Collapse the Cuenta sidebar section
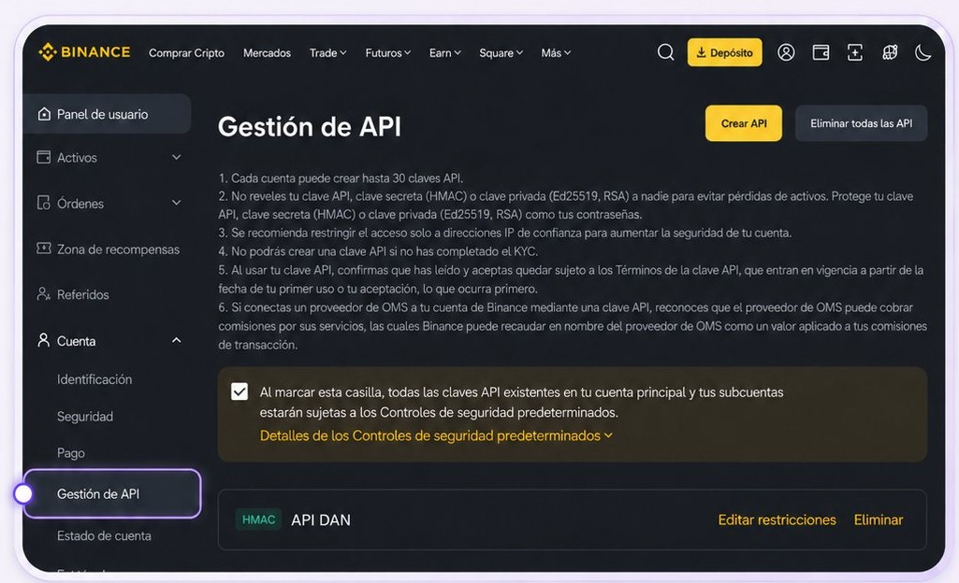The width and height of the screenshot is (959, 583). pyautogui.click(x=176, y=340)
